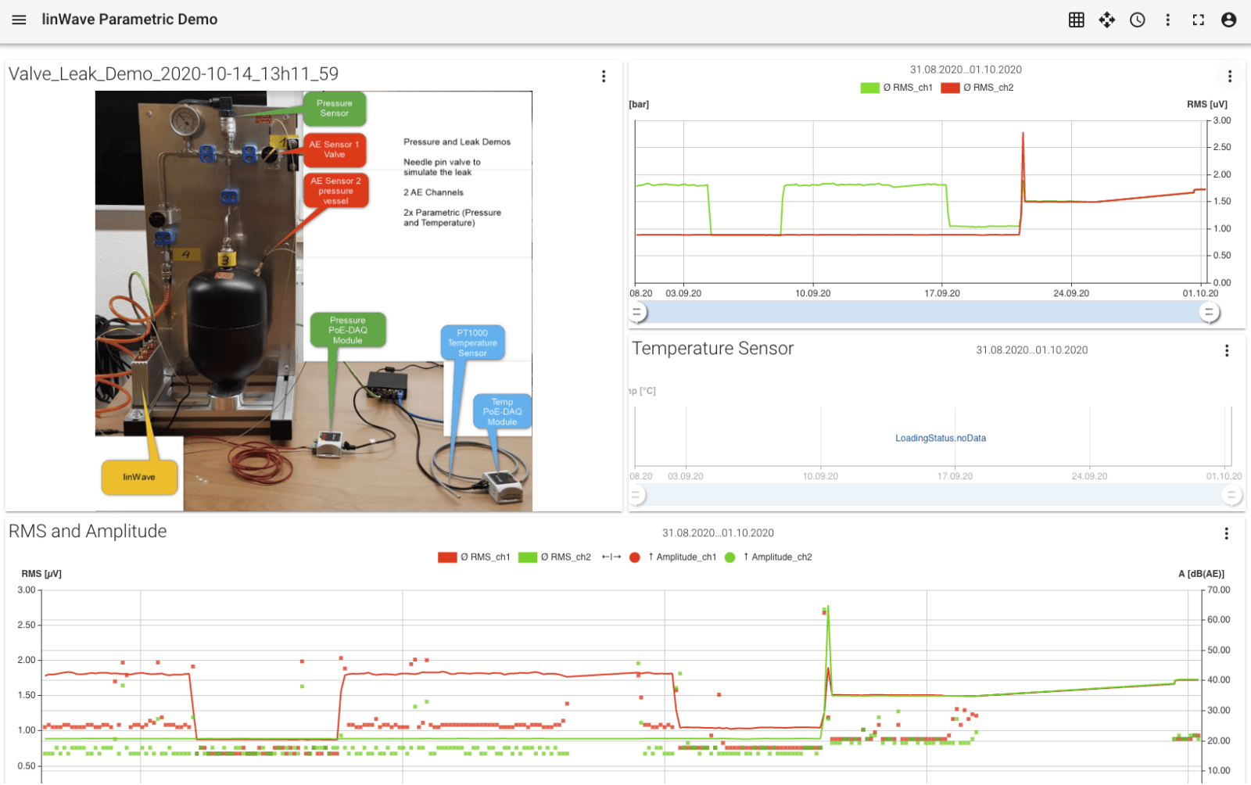Open the RMS and Amplitude panel options menu
The image size is (1251, 785).
[x=1227, y=533]
